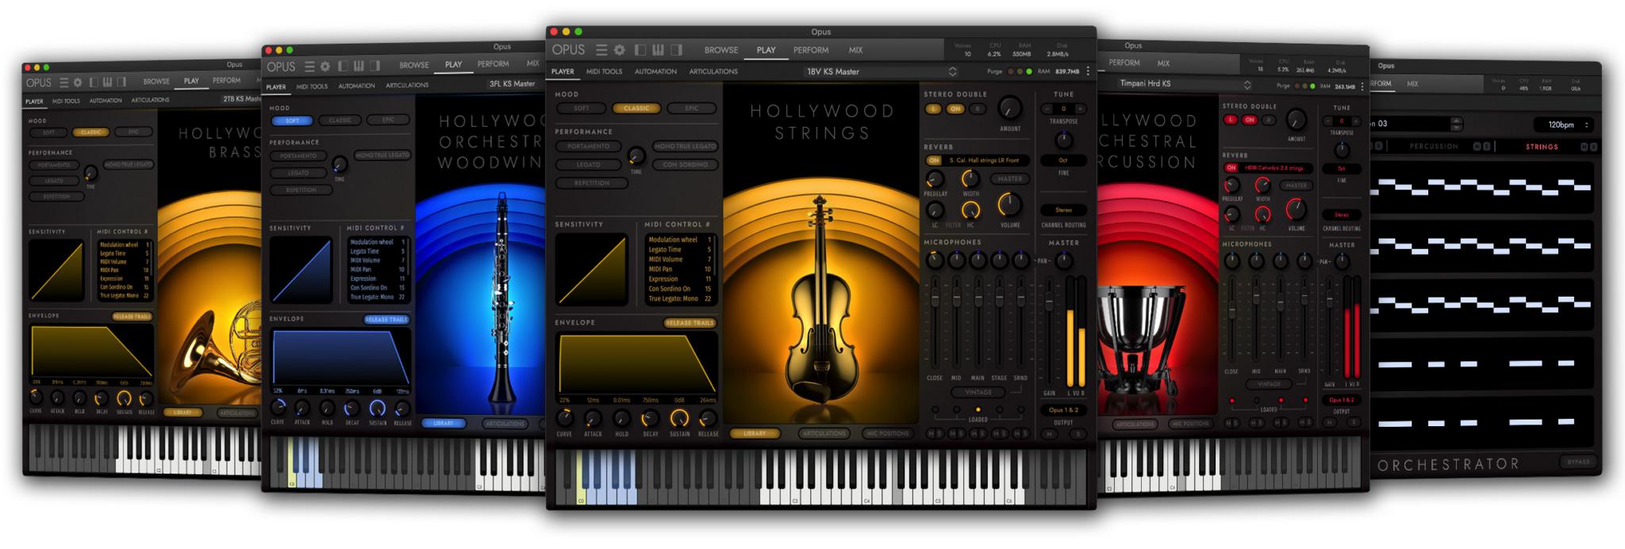
Task: Click Envelope Attack knob in Strings window
Action: click(593, 417)
